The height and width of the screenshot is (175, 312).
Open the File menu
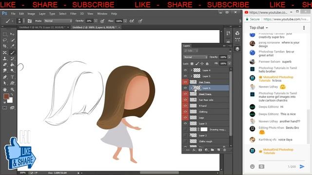[13, 14]
